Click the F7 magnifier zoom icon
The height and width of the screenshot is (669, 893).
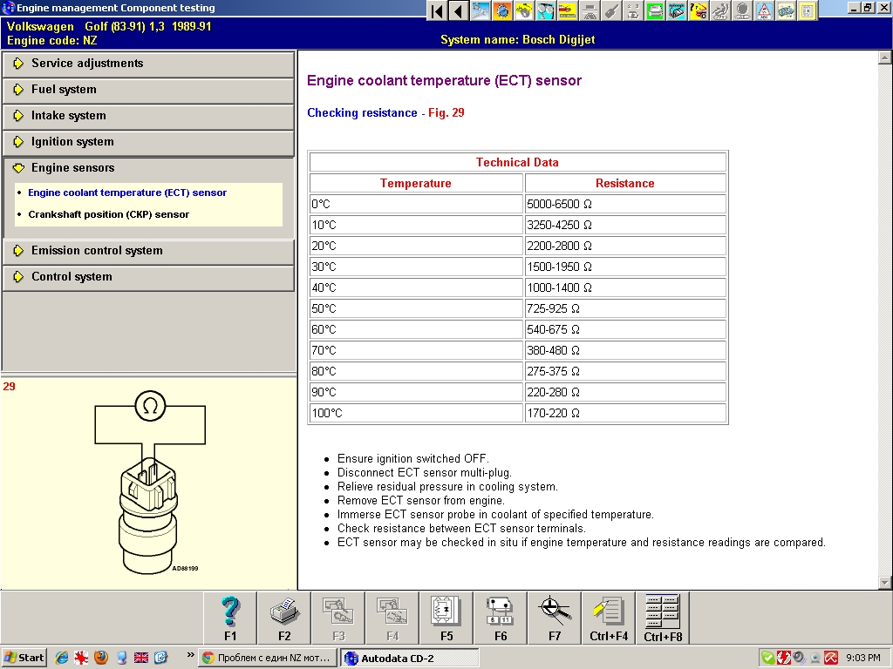(x=555, y=618)
